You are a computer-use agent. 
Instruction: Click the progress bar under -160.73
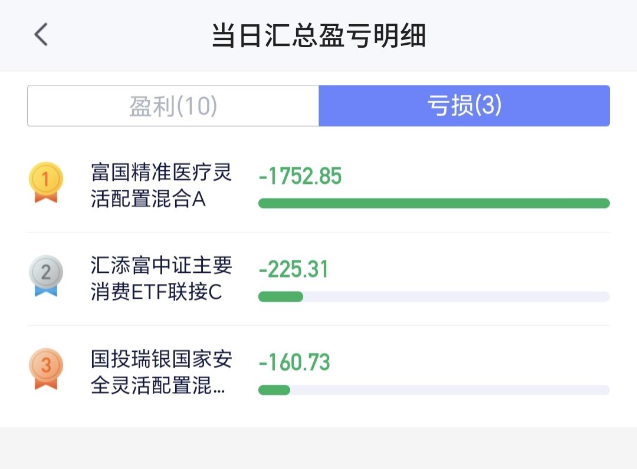point(434,390)
